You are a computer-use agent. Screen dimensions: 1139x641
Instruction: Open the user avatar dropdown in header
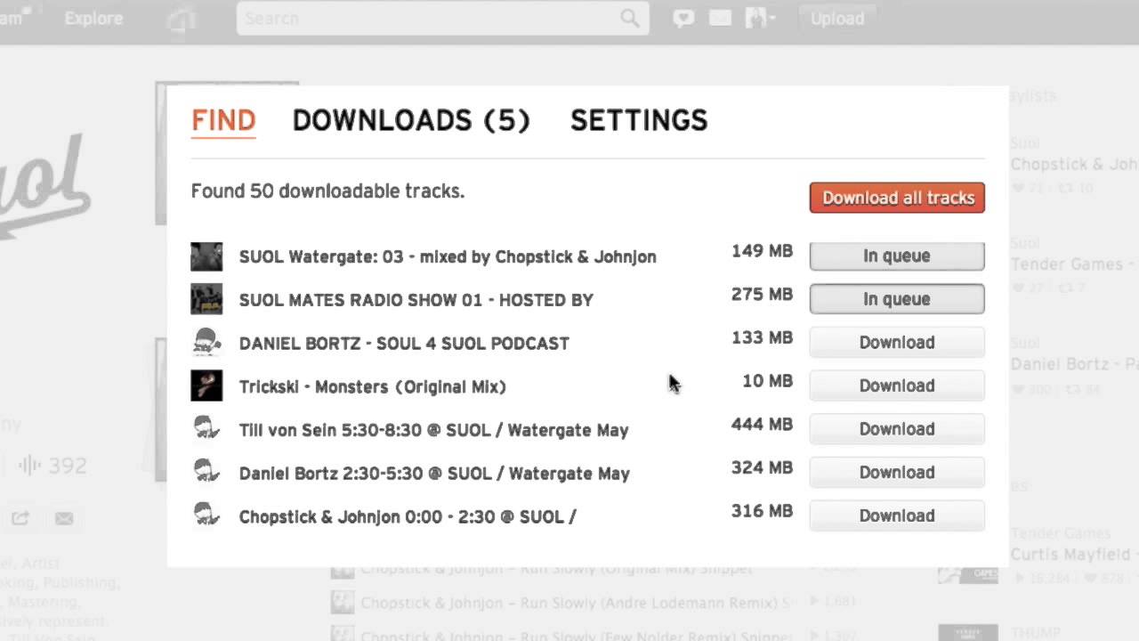pos(761,19)
